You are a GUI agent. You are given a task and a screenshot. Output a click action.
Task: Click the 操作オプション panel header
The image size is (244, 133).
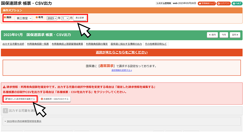click(x=122, y=10)
